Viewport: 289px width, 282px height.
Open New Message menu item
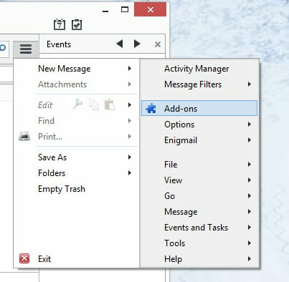tap(76, 69)
